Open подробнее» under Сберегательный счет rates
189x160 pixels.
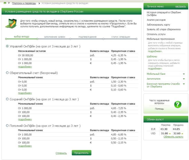click(25, 93)
